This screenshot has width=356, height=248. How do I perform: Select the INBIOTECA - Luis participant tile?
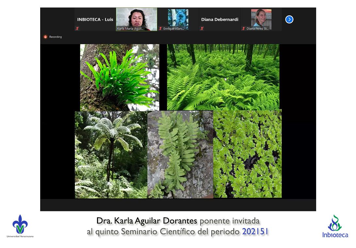pos(95,19)
